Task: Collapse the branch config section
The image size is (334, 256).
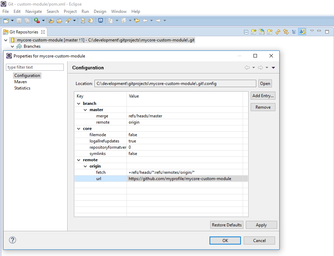Action: tap(78, 104)
